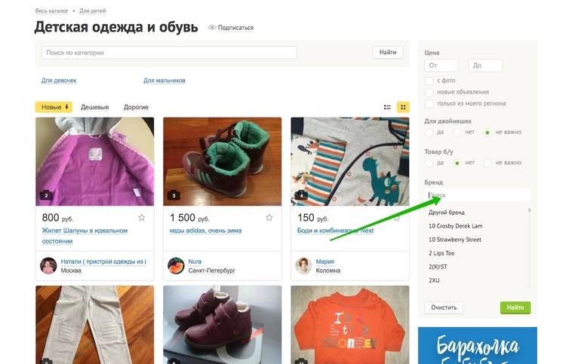Open Натали seller avatar

48,265
